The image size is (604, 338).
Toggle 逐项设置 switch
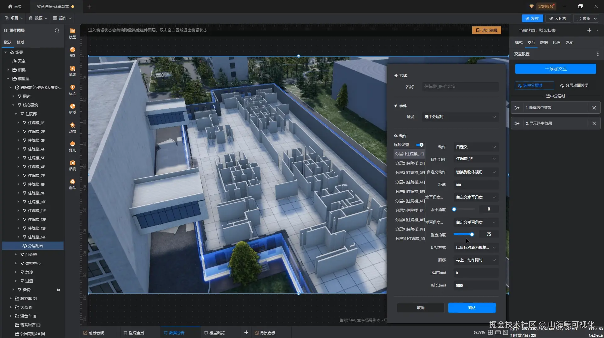coord(420,145)
